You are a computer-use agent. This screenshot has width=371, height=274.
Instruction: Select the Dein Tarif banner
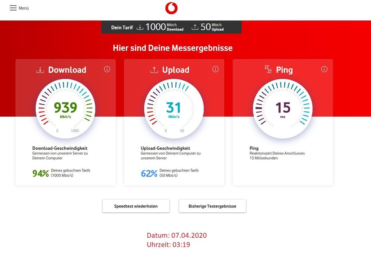(x=171, y=27)
